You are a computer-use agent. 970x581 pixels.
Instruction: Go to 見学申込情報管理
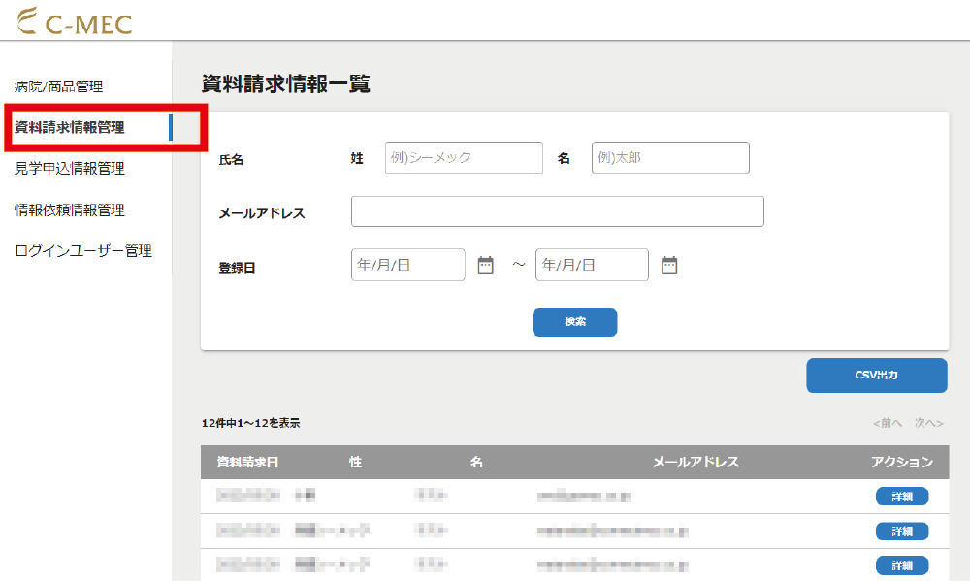tap(69, 169)
